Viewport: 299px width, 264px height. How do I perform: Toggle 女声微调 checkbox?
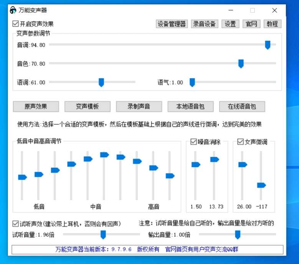pyautogui.click(x=240, y=142)
